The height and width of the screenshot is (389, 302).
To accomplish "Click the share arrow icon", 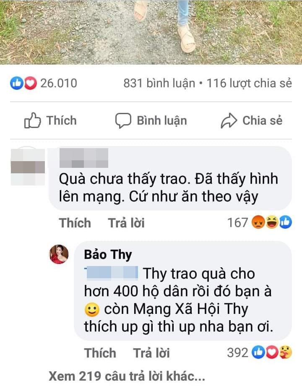I will [x=229, y=120].
